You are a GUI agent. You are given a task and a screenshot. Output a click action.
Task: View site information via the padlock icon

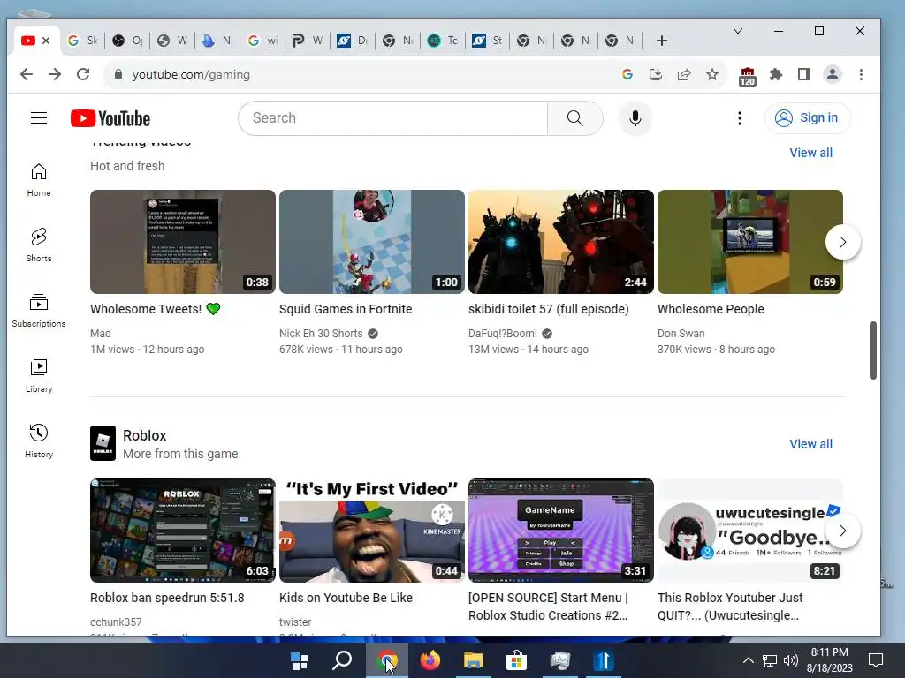tap(118, 74)
